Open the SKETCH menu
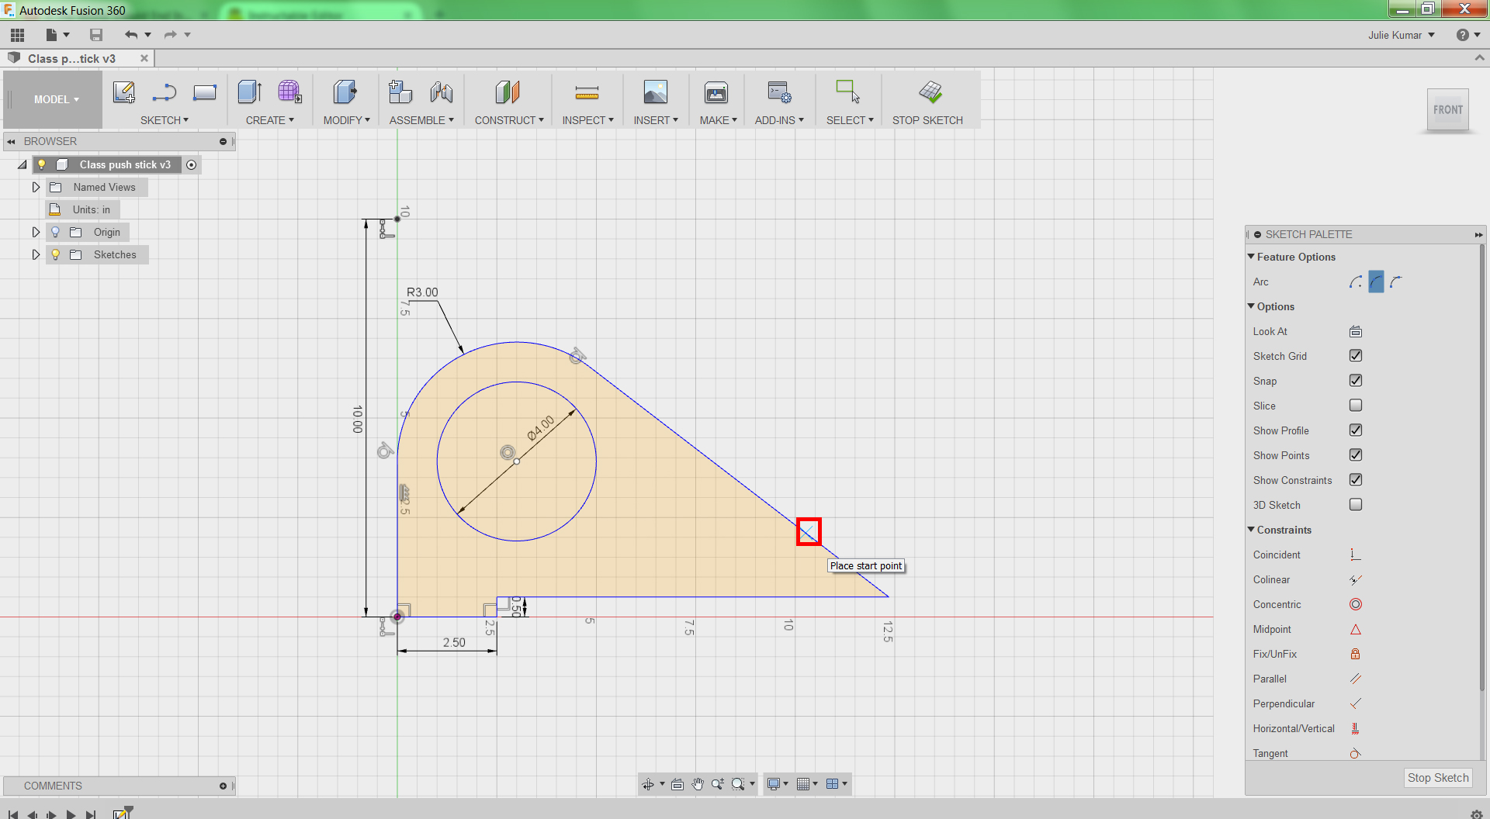Image resolution: width=1490 pixels, height=819 pixels. [165, 120]
